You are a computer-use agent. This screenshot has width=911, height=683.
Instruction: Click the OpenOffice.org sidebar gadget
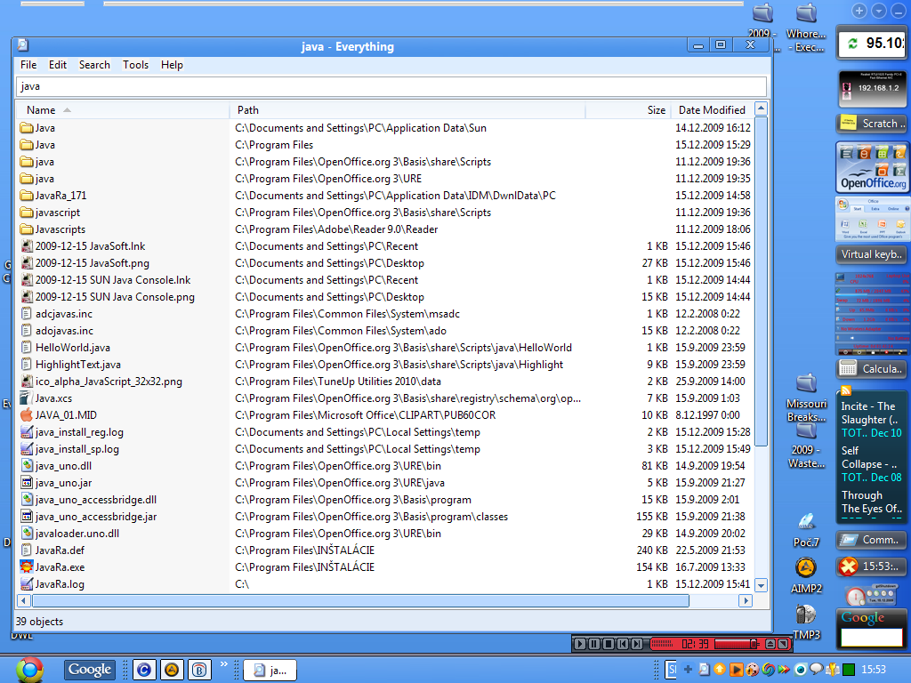point(873,167)
